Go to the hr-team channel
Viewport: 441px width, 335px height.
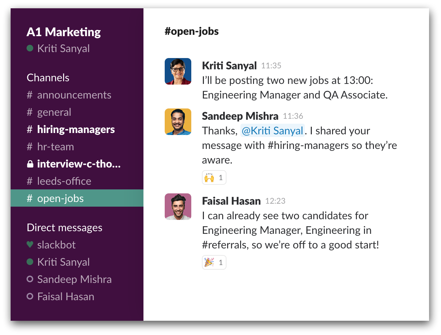tap(55, 147)
